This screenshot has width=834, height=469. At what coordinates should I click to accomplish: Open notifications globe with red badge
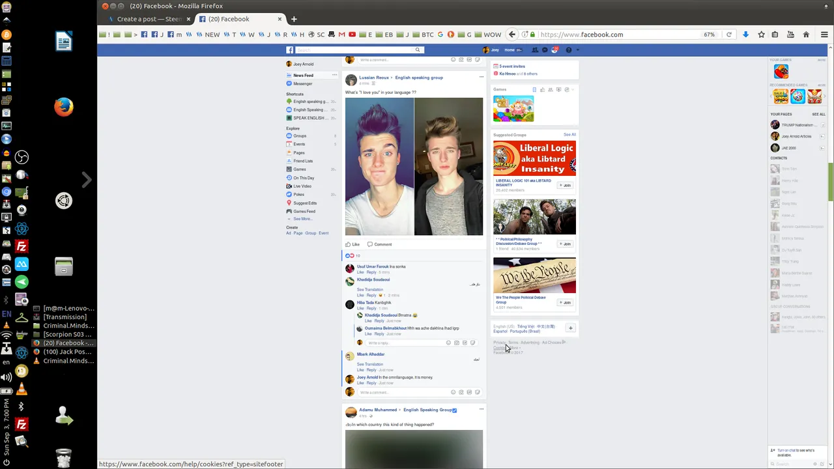[555, 50]
